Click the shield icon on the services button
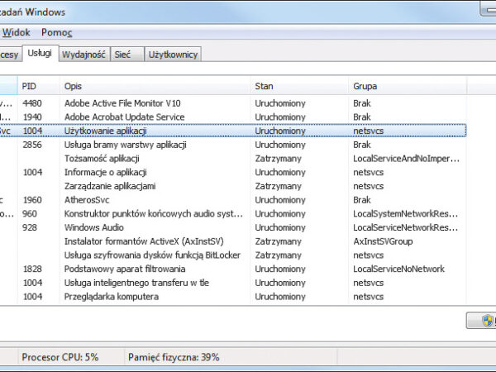This screenshot has height=372, width=496. pos(488,320)
